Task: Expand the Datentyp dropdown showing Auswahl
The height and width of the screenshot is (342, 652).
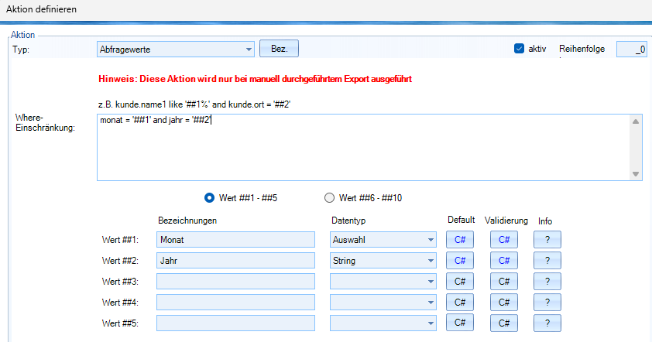Action: click(x=383, y=240)
